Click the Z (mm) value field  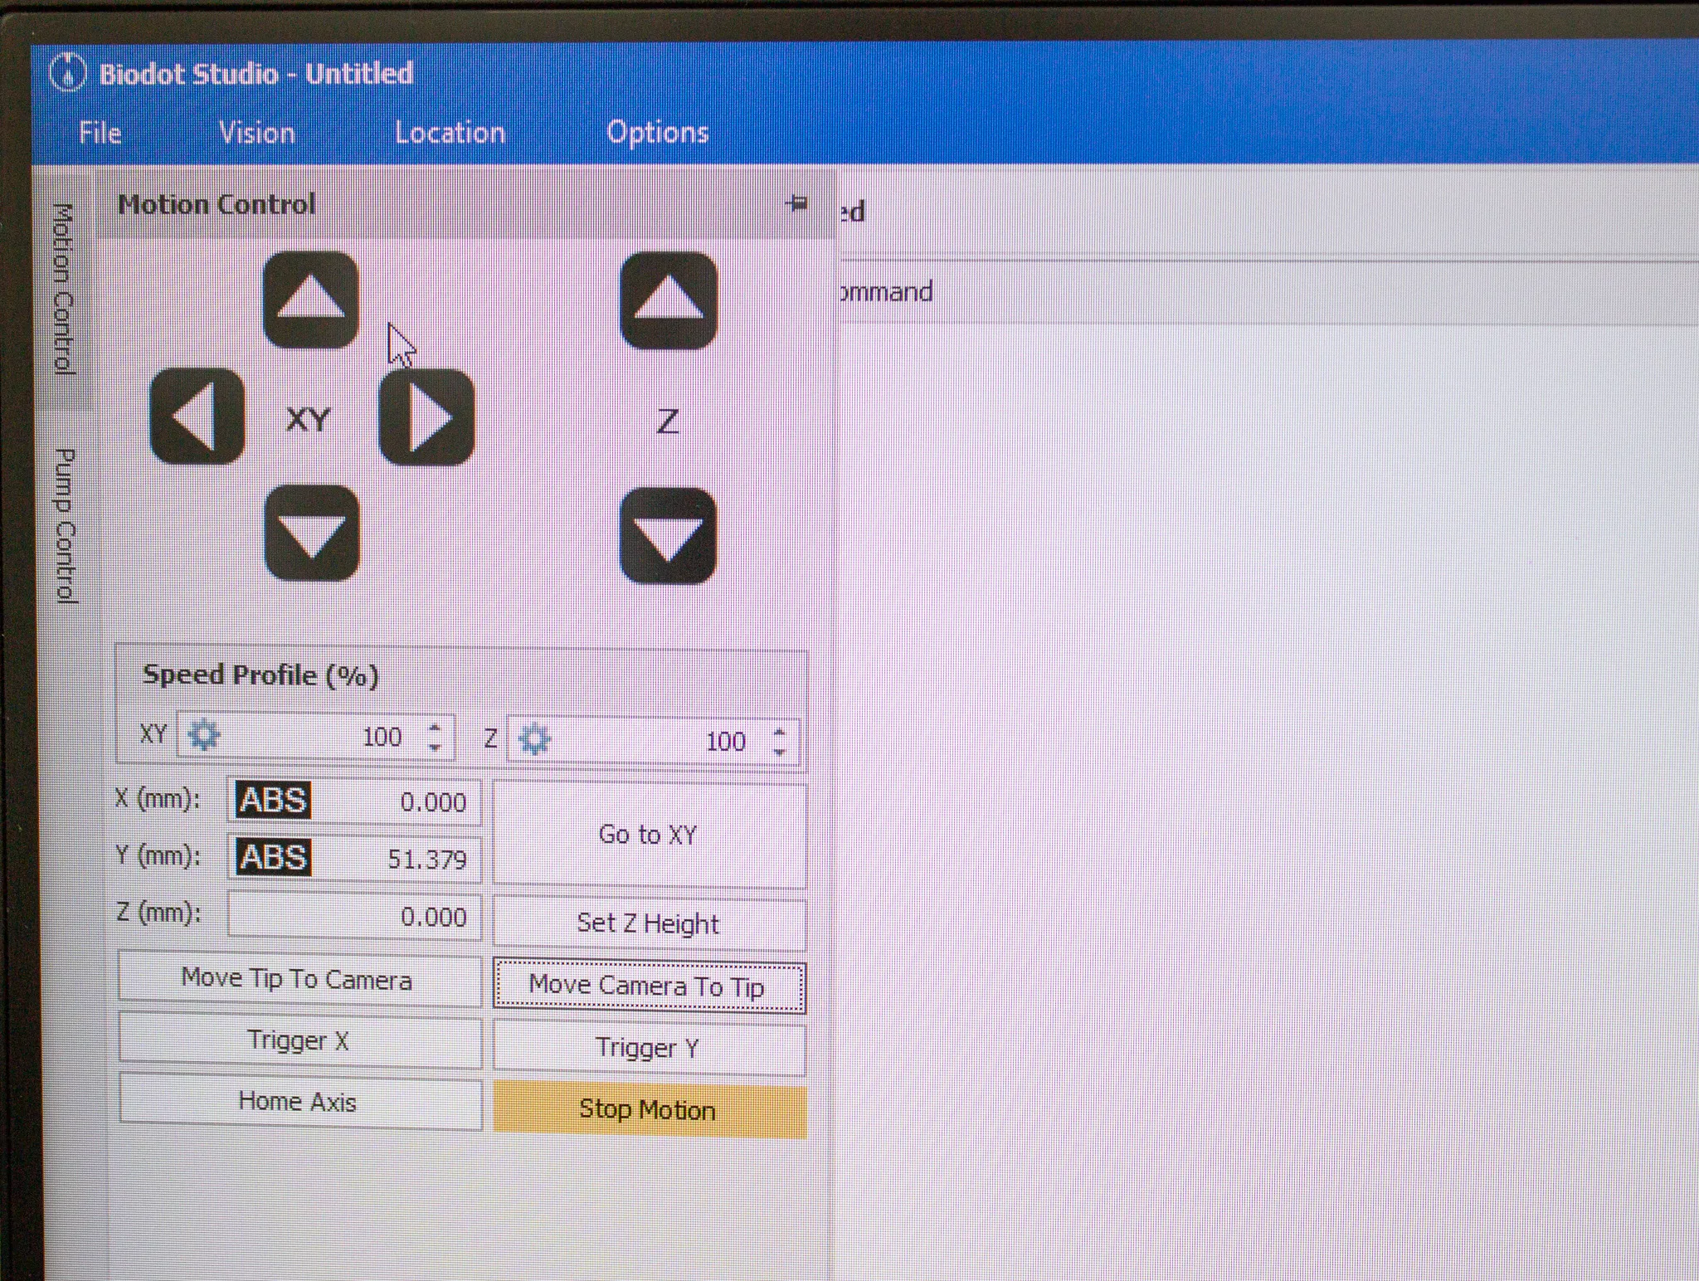pyautogui.click(x=354, y=916)
